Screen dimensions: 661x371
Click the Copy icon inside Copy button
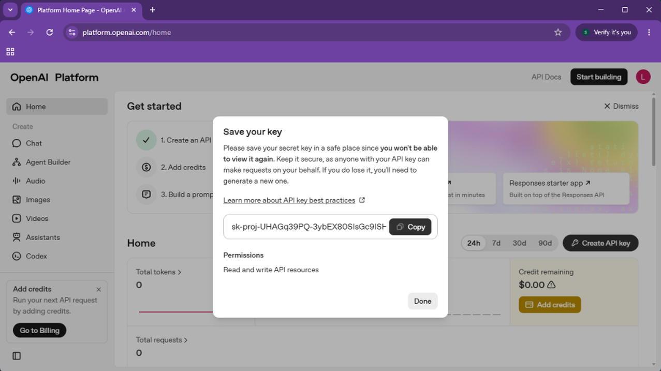coord(400,227)
